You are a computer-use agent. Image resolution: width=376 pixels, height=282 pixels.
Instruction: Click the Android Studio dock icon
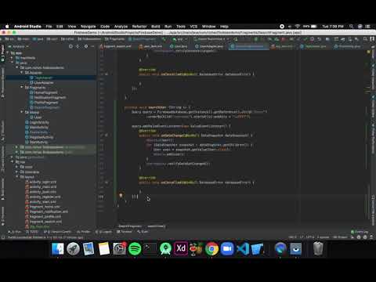pos(165,248)
